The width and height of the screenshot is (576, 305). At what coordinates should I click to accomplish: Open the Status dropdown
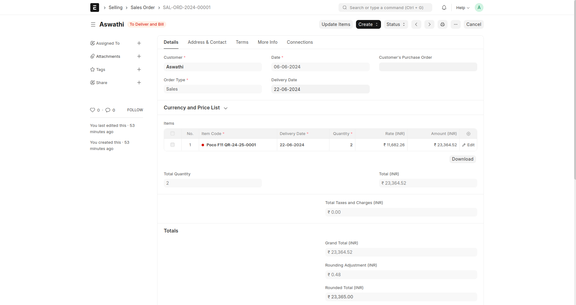pos(396,24)
